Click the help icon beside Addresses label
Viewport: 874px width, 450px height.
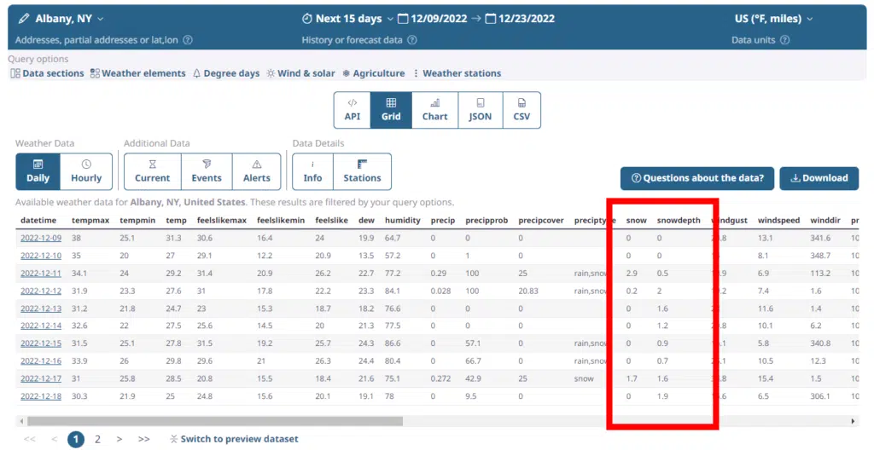pos(188,40)
